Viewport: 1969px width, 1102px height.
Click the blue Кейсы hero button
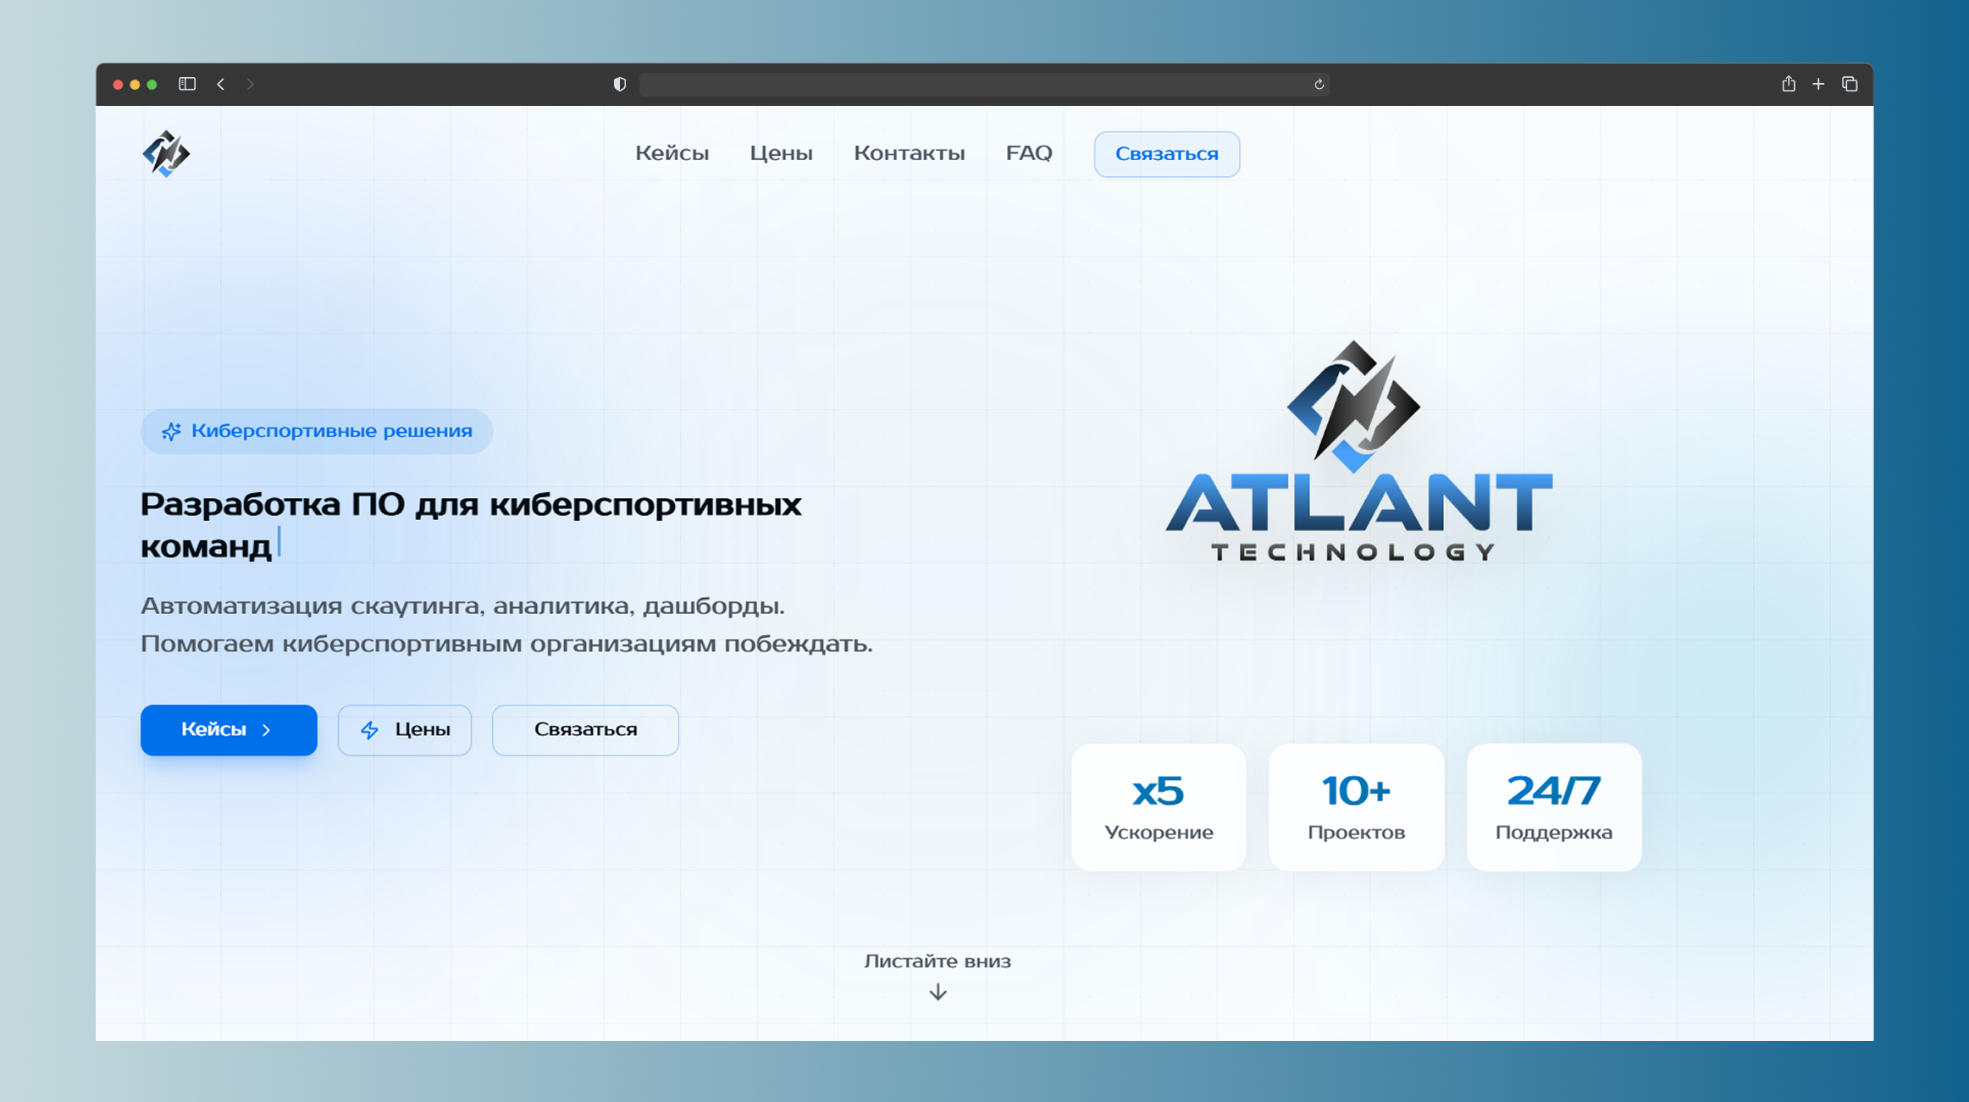tap(229, 729)
